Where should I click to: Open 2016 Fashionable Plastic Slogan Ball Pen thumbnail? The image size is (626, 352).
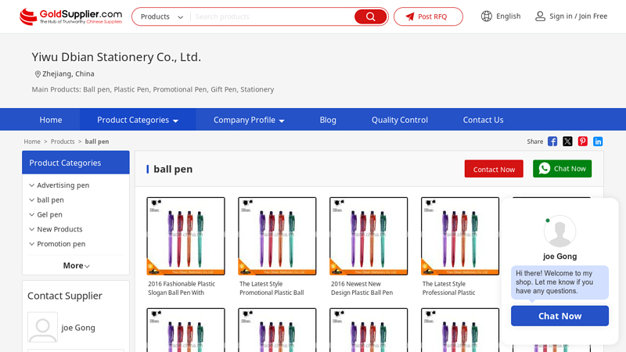point(185,236)
